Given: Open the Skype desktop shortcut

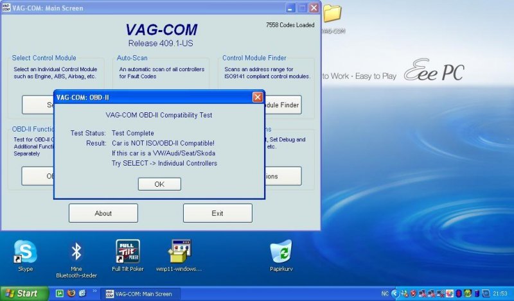Looking at the screenshot, I should pos(26,252).
